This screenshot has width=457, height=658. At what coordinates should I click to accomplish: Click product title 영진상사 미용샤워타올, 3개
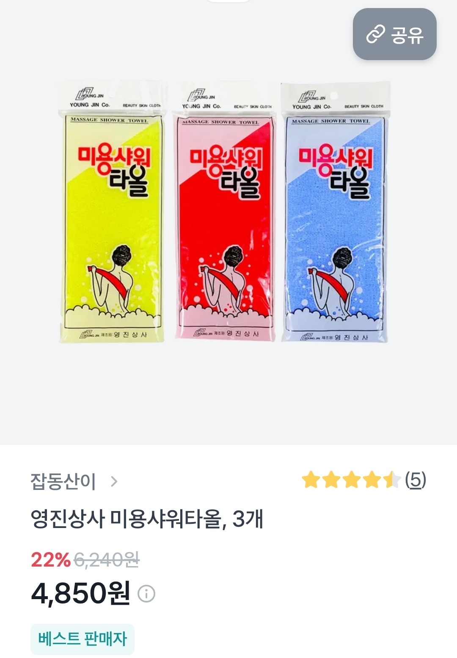pos(147,519)
